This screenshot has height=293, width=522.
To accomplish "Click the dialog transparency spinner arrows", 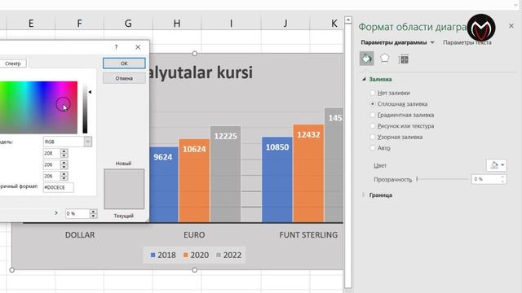I will [94, 213].
